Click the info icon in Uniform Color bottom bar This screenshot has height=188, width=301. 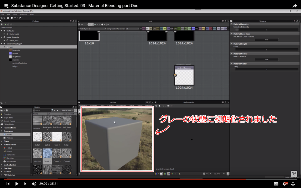(176, 174)
